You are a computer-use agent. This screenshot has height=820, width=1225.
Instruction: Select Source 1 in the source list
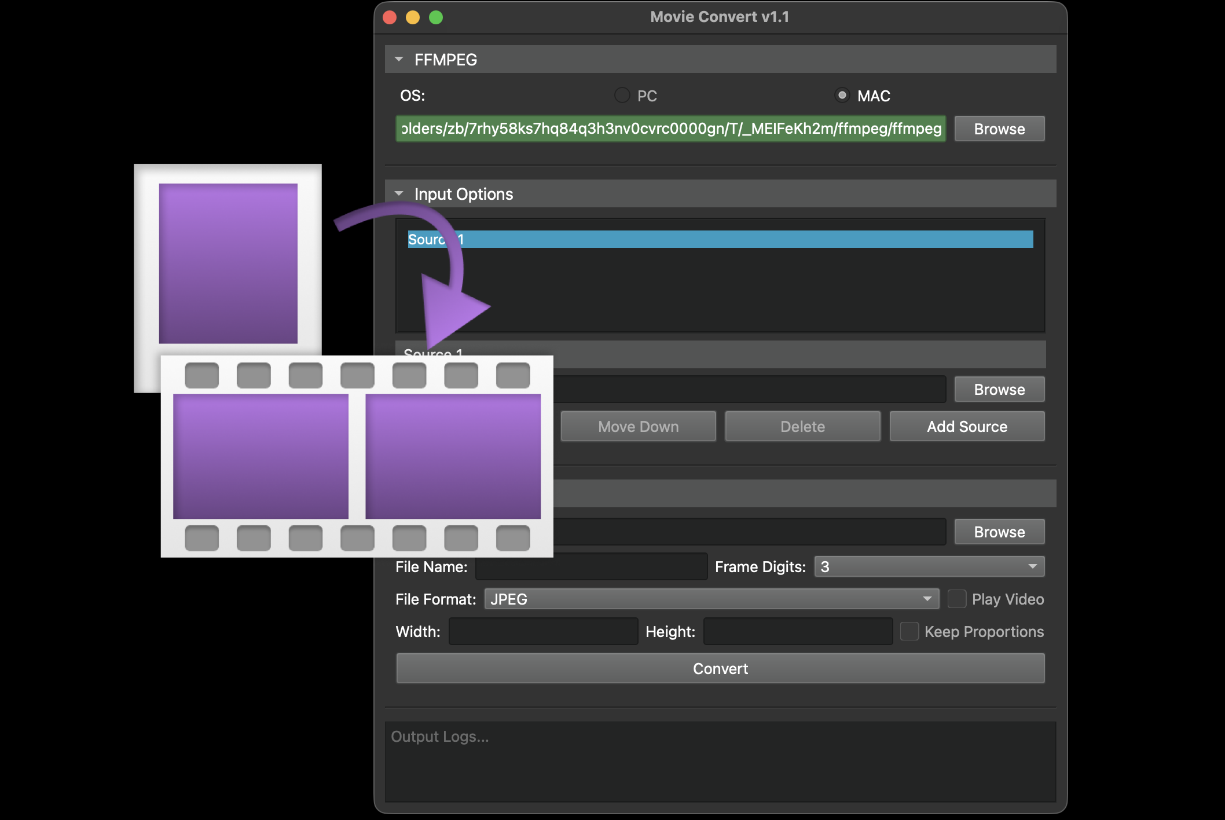pyautogui.click(x=720, y=239)
